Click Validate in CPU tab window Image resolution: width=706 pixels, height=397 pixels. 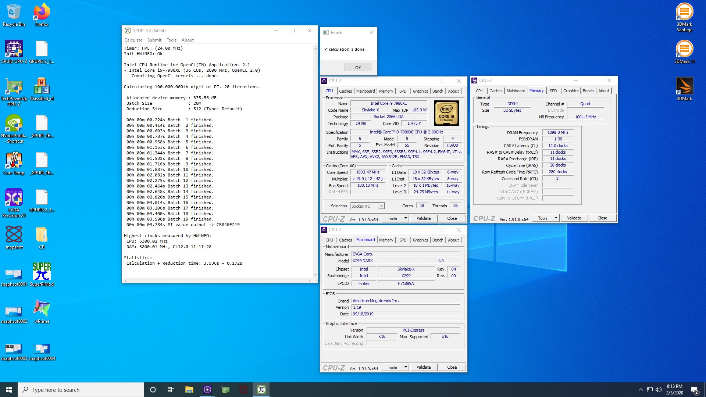(424, 218)
